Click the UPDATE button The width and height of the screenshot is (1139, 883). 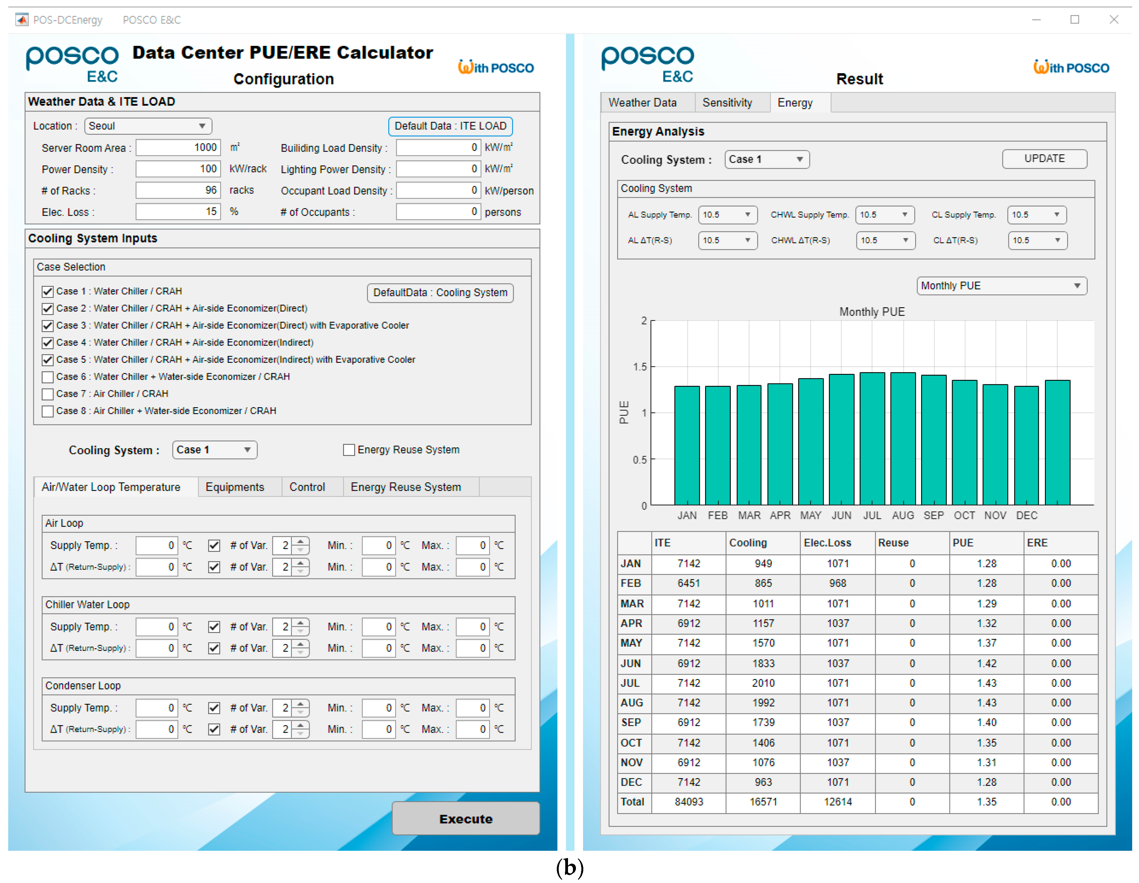[1044, 159]
